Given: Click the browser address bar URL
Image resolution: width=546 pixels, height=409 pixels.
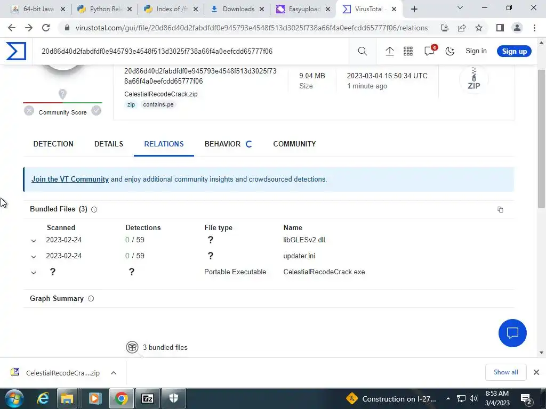Looking at the screenshot, I should pos(252,28).
